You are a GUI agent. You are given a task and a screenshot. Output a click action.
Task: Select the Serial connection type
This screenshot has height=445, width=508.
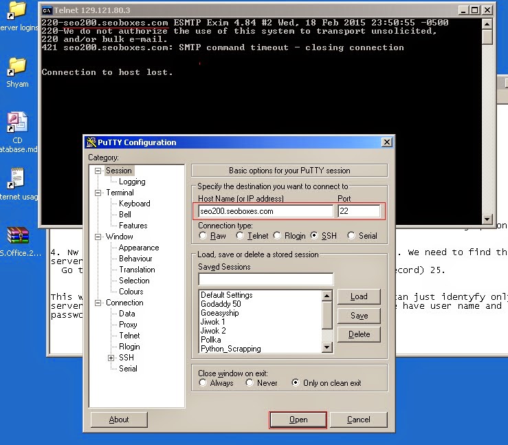point(351,236)
